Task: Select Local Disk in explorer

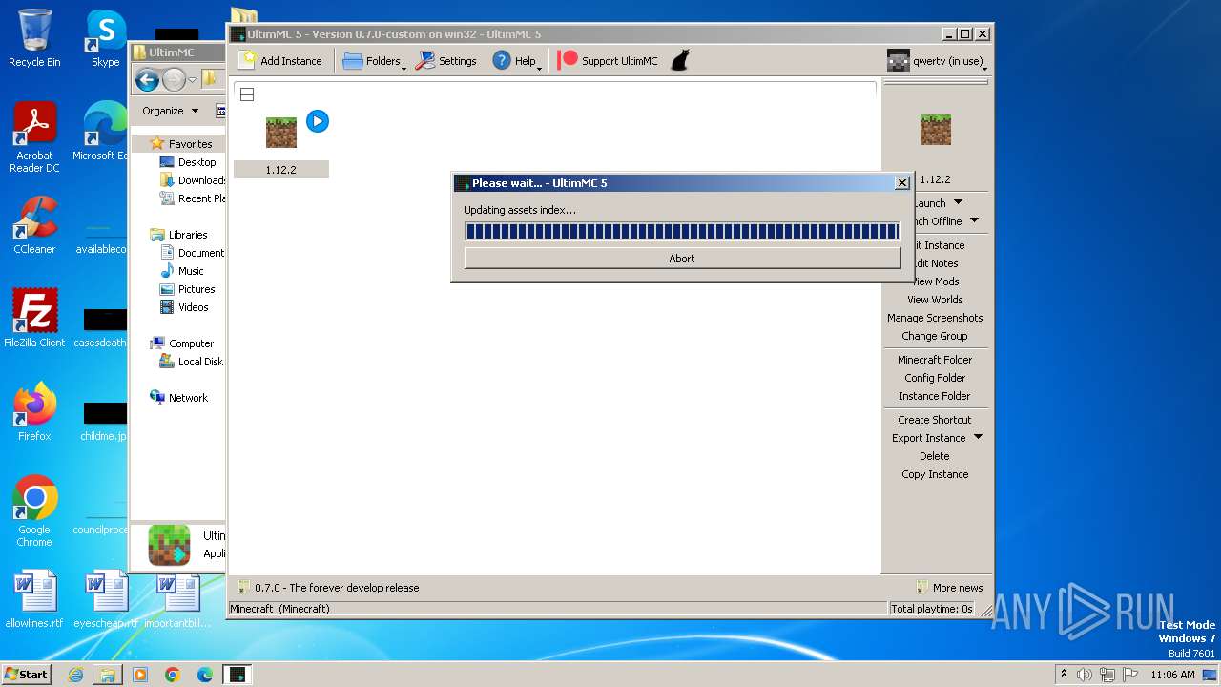Action: [193, 362]
